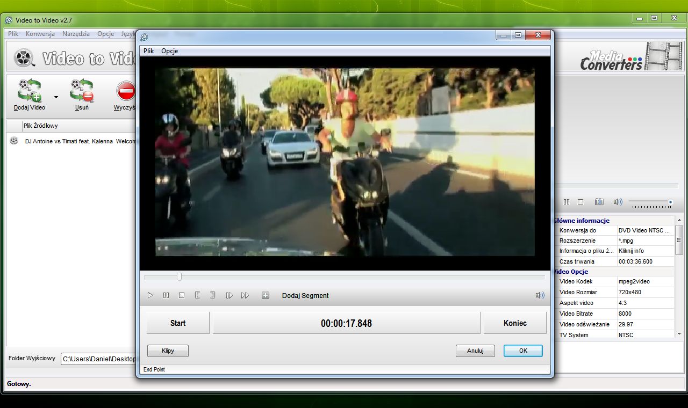Click the *.mpg Rozszerzenie value
Screen dimensions: 688x408
pyautogui.click(x=645, y=241)
